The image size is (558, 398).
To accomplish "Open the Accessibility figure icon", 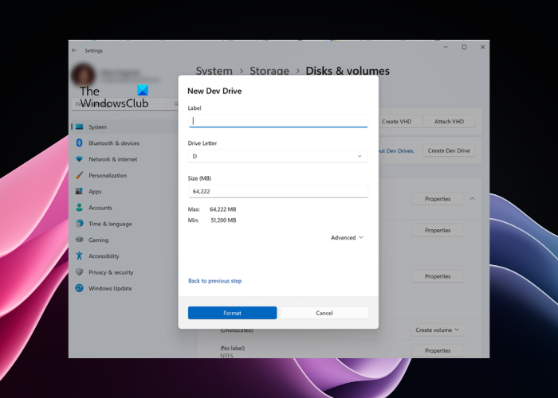I will click(x=80, y=256).
